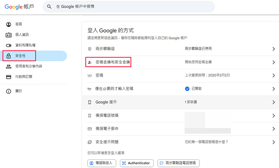279x168 pixels.
Task: Click the search magnifier icon
Action: coord(49,7)
